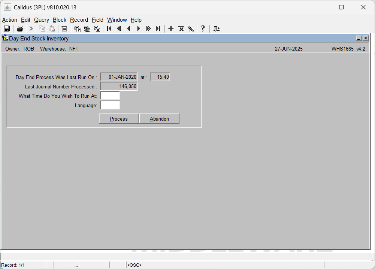This screenshot has height=269, width=375.
Task: Click the journal number field 146,050
Action: (119, 86)
